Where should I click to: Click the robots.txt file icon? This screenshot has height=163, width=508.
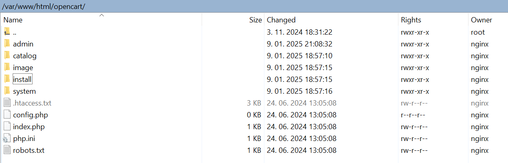pyautogui.click(x=7, y=150)
